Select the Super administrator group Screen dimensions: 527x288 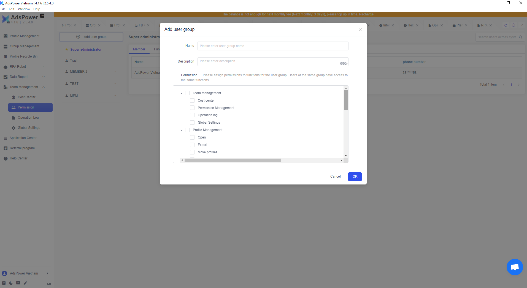[86, 50]
